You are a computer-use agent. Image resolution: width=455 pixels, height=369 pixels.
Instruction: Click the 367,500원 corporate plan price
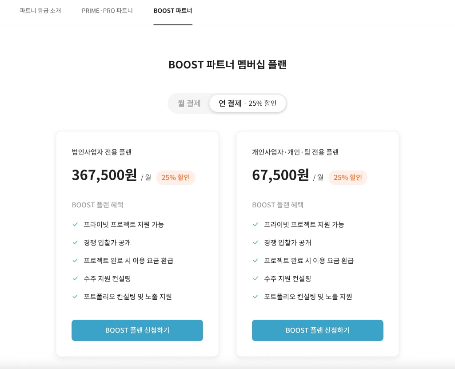point(104,175)
